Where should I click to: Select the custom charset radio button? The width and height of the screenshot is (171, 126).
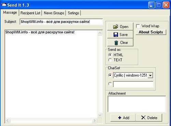tap(110, 84)
